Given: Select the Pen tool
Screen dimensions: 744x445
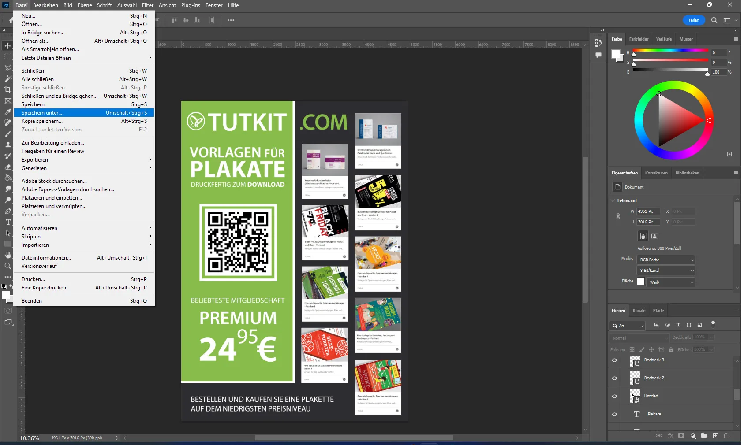Looking at the screenshot, I should 8,211.
